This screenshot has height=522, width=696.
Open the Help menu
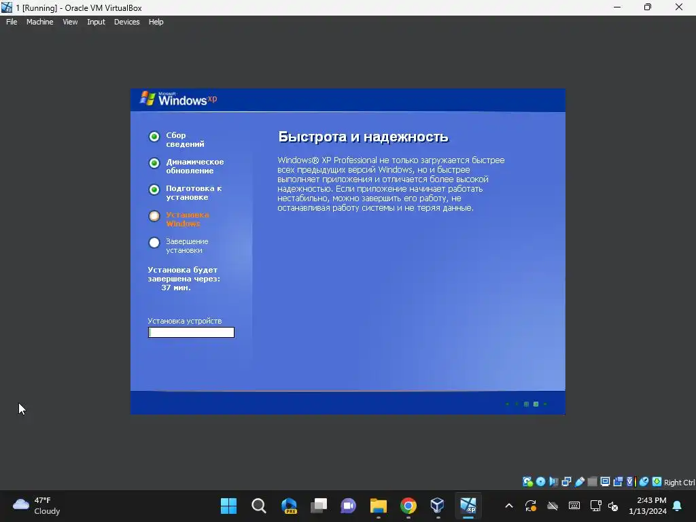(x=156, y=22)
